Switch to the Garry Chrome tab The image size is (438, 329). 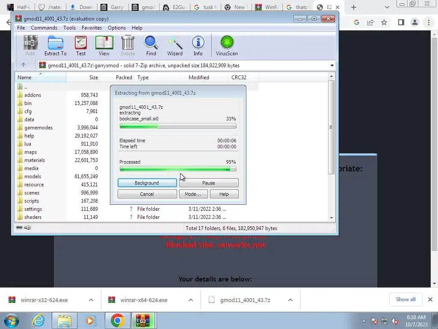coord(112,7)
